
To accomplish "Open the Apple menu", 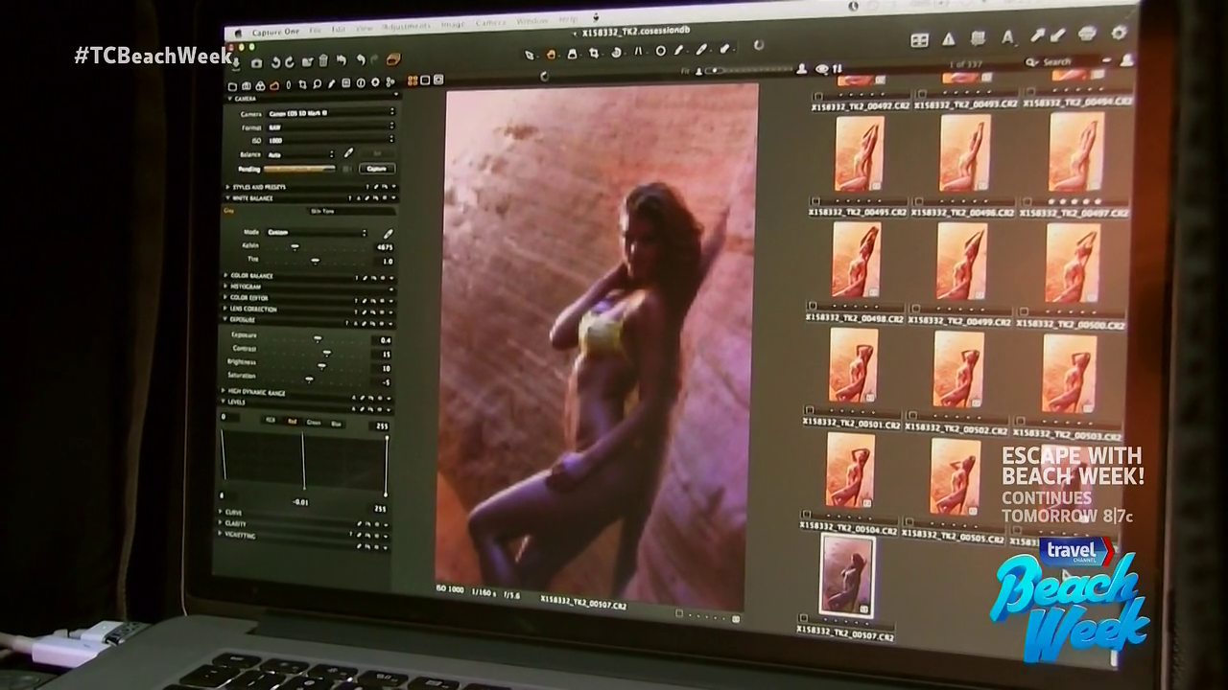I will click(x=238, y=33).
